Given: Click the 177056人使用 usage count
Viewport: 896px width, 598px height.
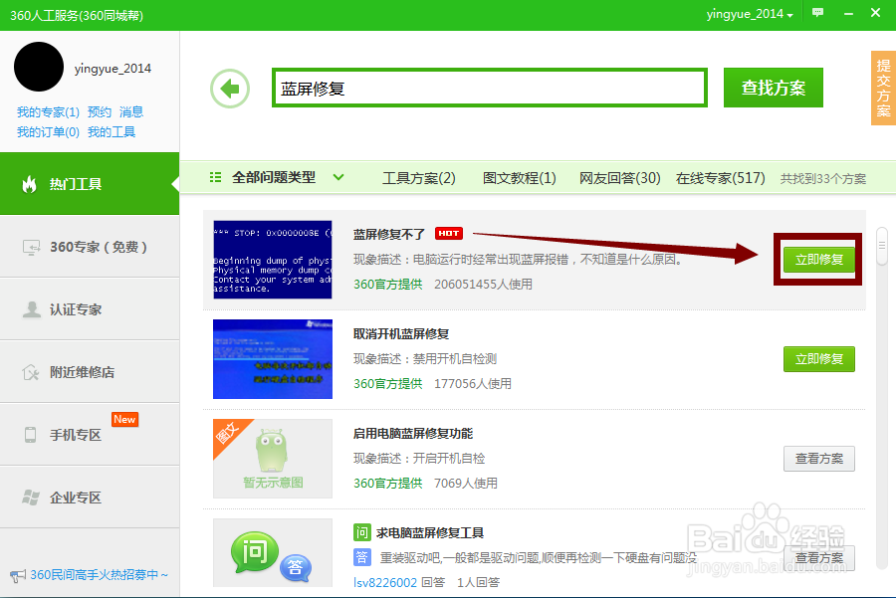Looking at the screenshot, I should pos(473,384).
